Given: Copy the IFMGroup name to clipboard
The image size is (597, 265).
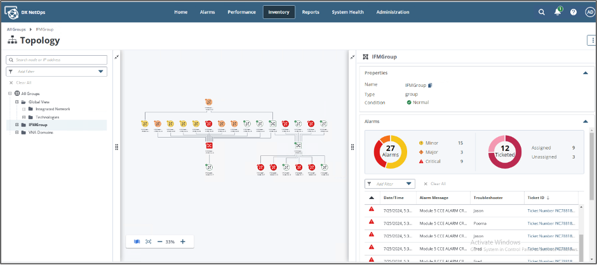Looking at the screenshot, I should click(x=430, y=84).
